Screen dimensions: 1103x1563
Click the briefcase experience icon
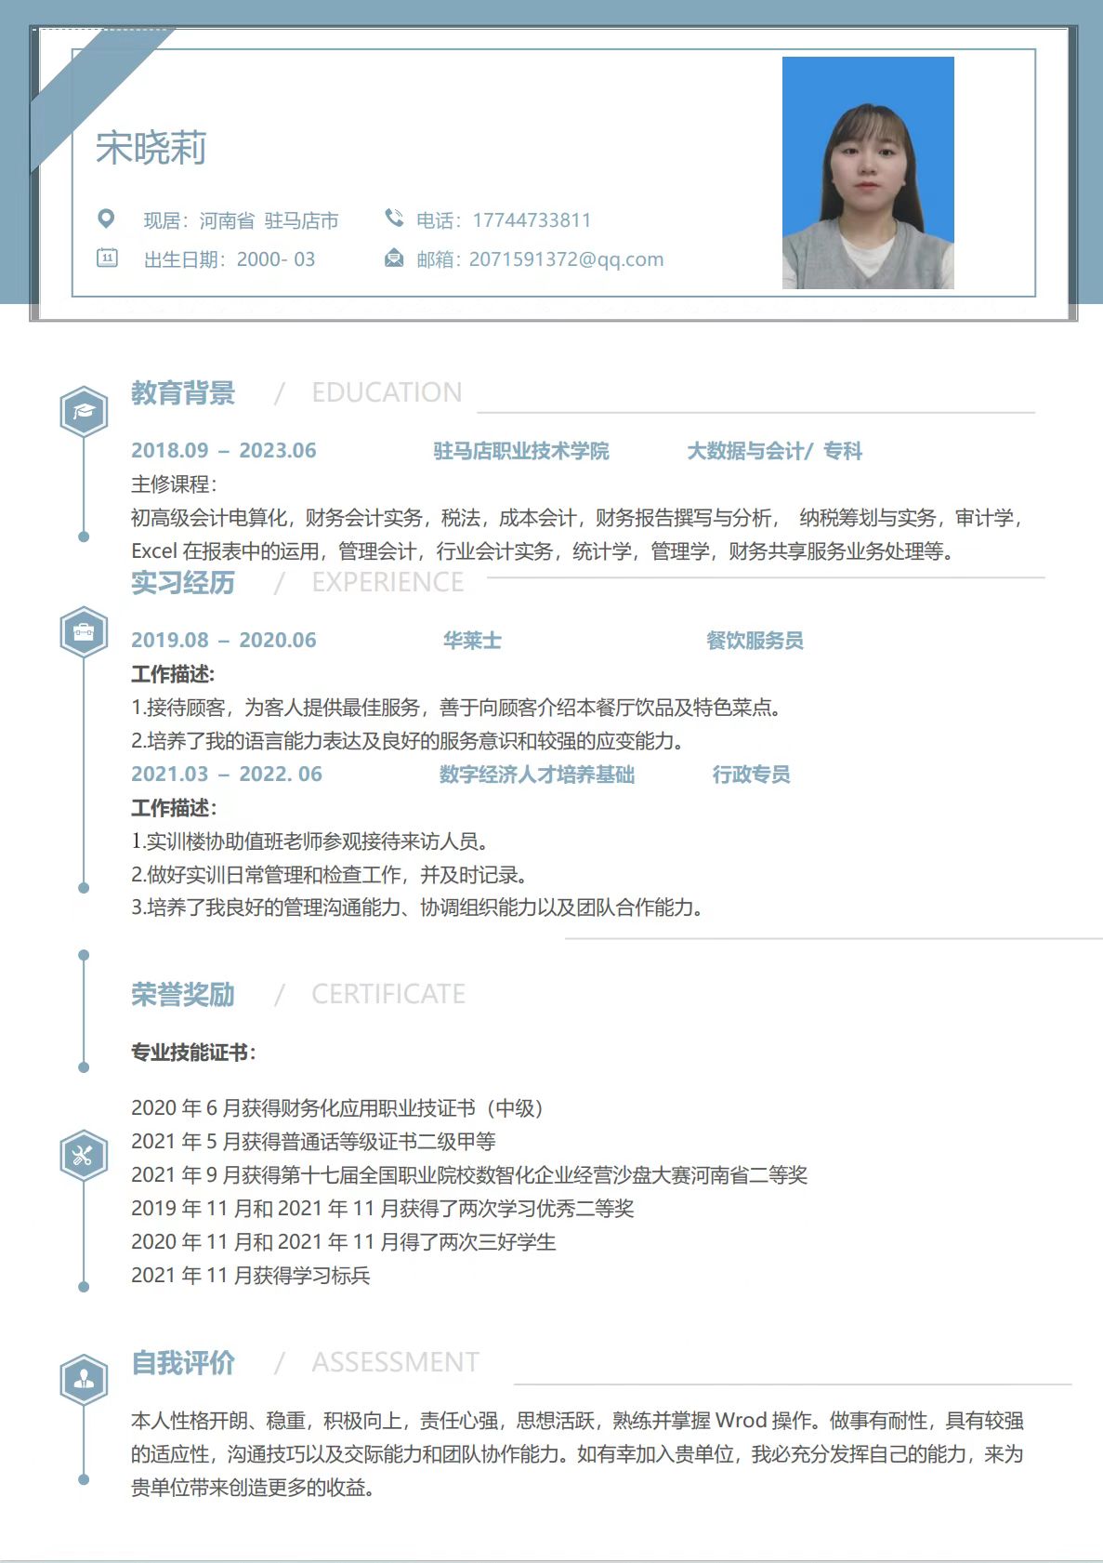(84, 632)
